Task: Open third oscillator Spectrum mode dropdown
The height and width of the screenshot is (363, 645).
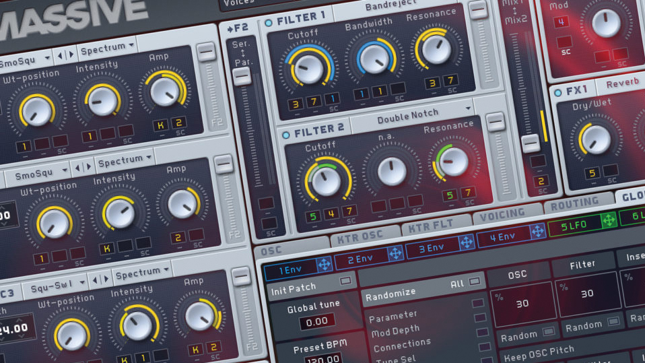Action: point(142,273)
